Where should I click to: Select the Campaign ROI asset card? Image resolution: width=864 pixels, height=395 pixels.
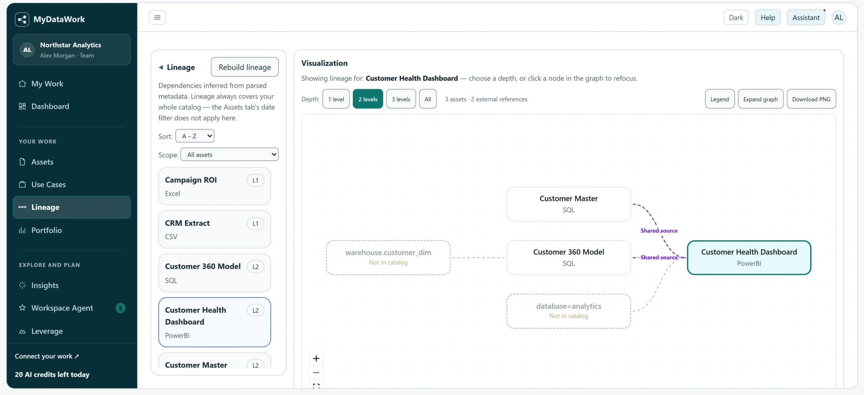(215, 186)
